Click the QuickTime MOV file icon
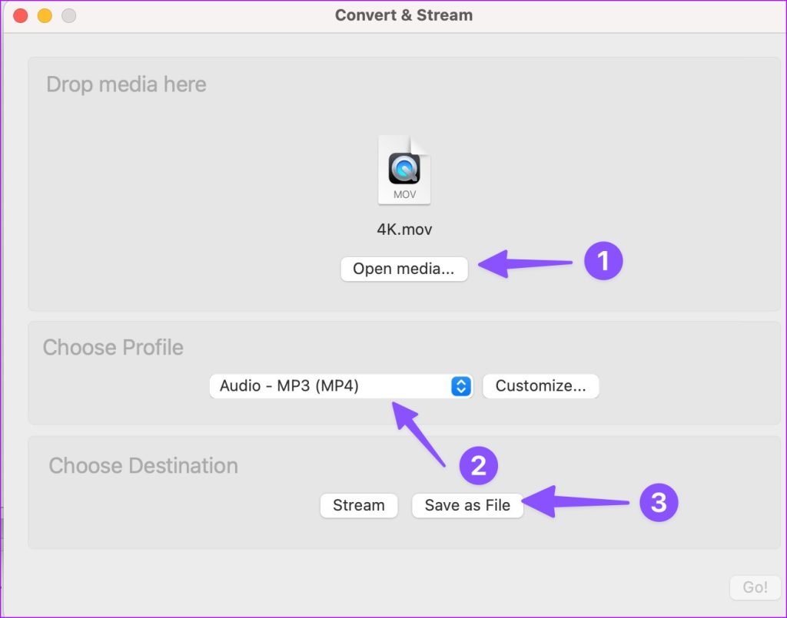This screenshot has height=618, width=787. (x=404, y=170)
